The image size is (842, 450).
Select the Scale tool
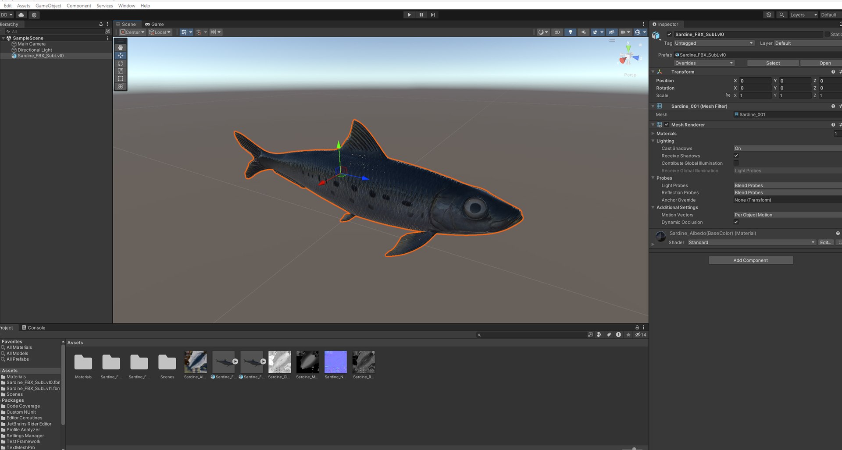click(x=121, y=71)
